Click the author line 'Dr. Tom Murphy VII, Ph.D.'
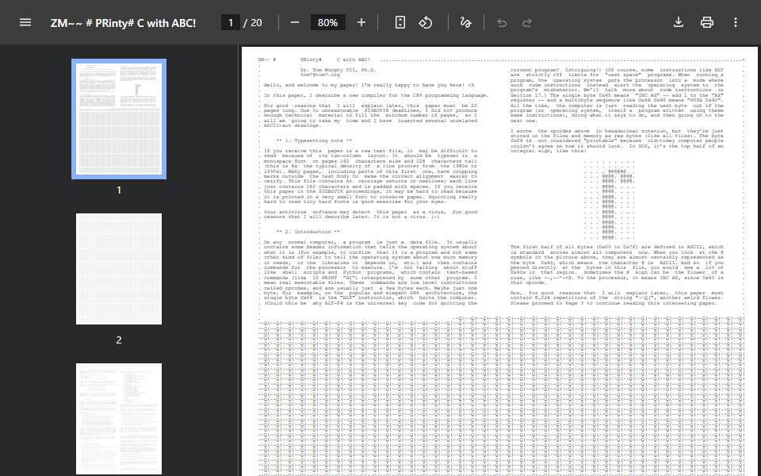 pos(338,70)
